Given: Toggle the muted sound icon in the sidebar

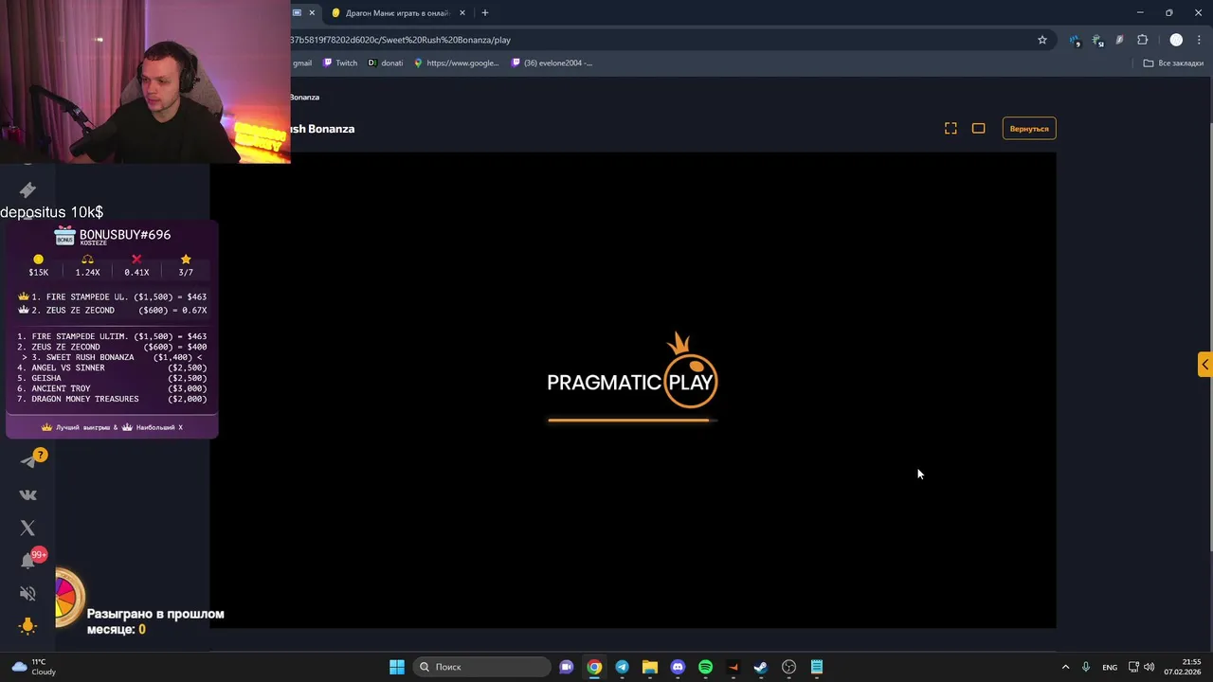Looking at the screenshot, I should point(27,594).
